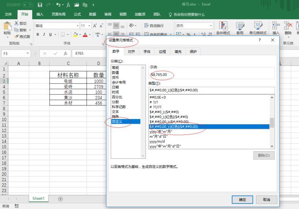Expand the font size dropdown showing 11
299x209 pixels.
point(89,26)
